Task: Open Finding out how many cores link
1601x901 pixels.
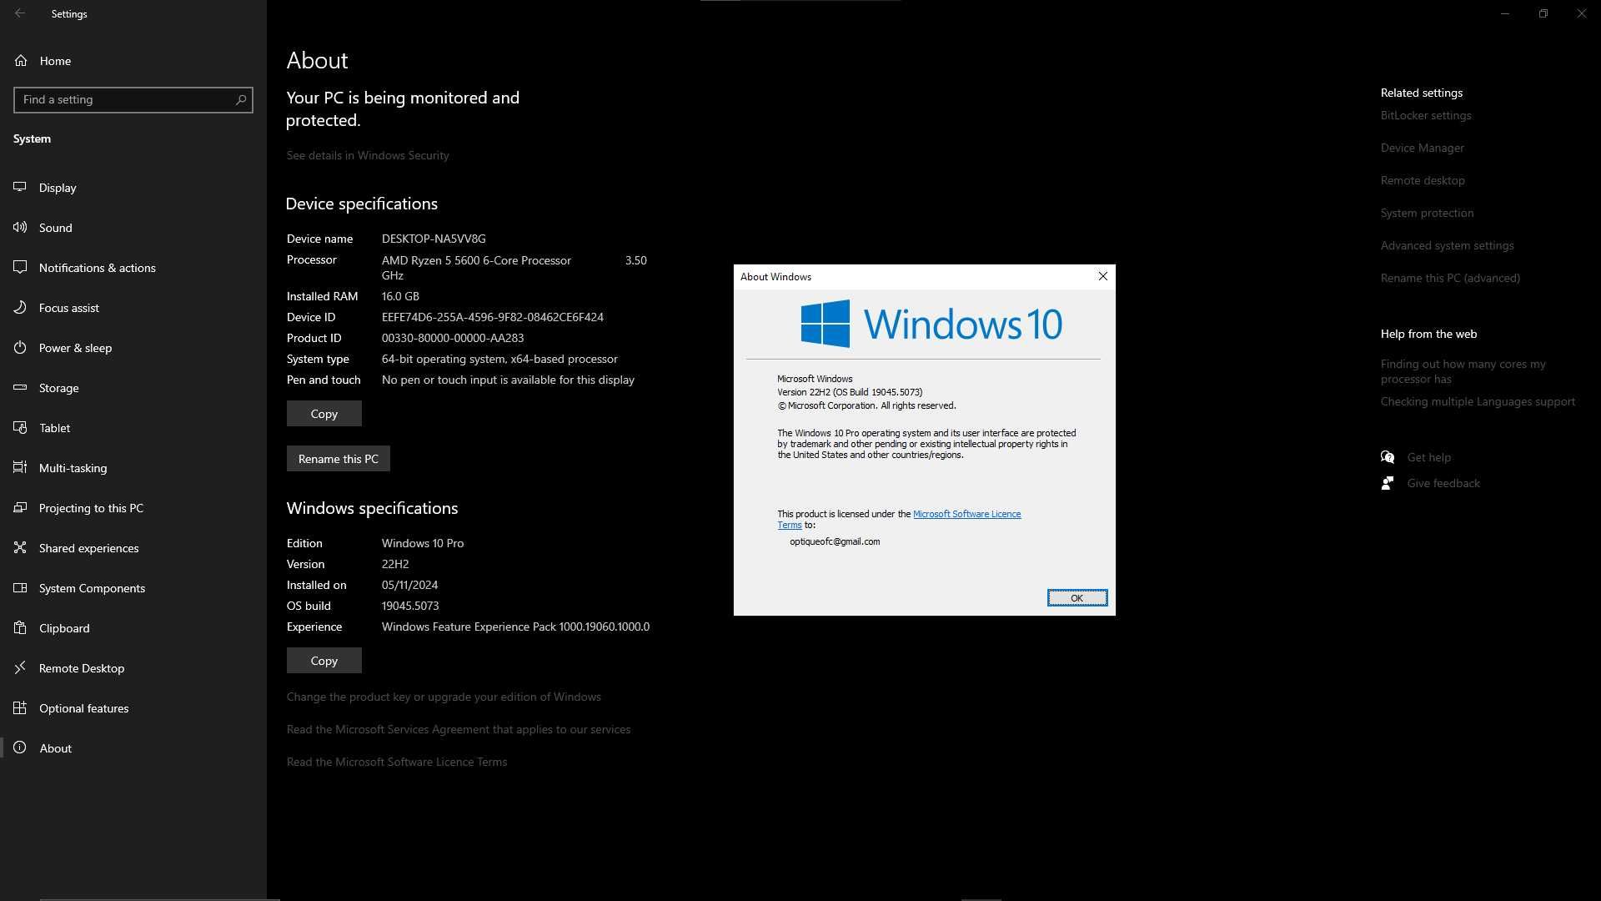Action: click(x=1463, y=371)
